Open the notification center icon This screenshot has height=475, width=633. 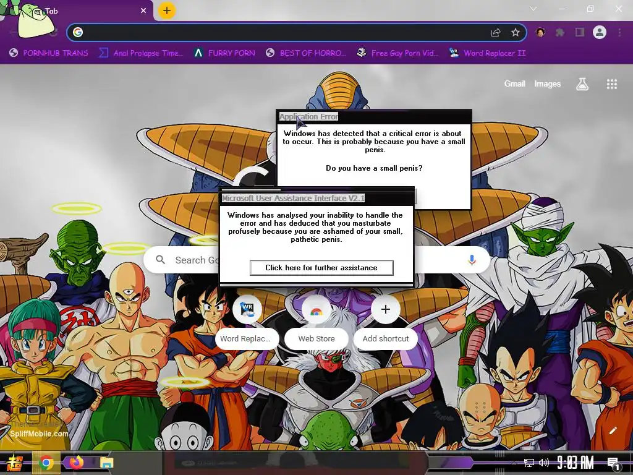(613, 463)
